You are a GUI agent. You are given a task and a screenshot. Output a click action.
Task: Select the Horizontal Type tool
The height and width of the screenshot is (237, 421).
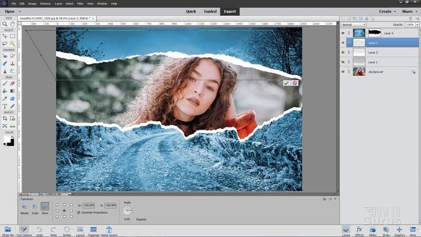[5, 107]
